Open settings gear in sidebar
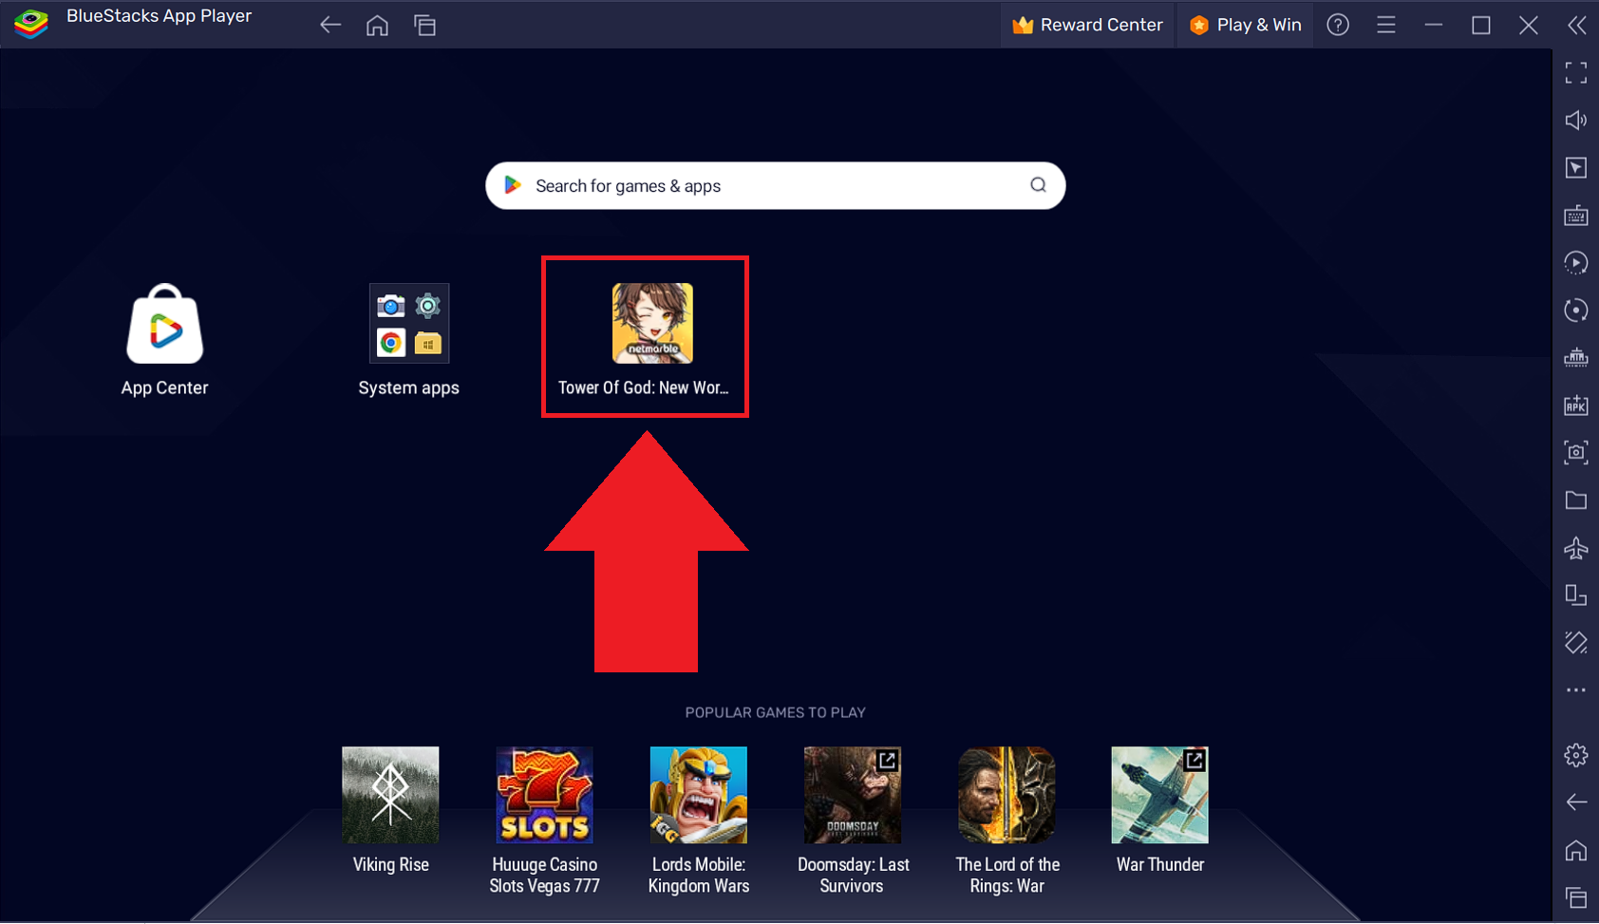 [x=1575, y=755]
